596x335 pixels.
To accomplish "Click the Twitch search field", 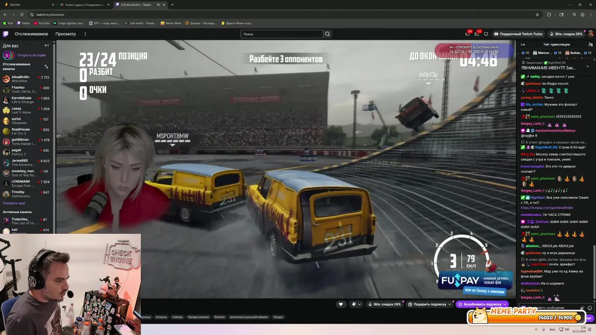I will click(x=282, y=34).
